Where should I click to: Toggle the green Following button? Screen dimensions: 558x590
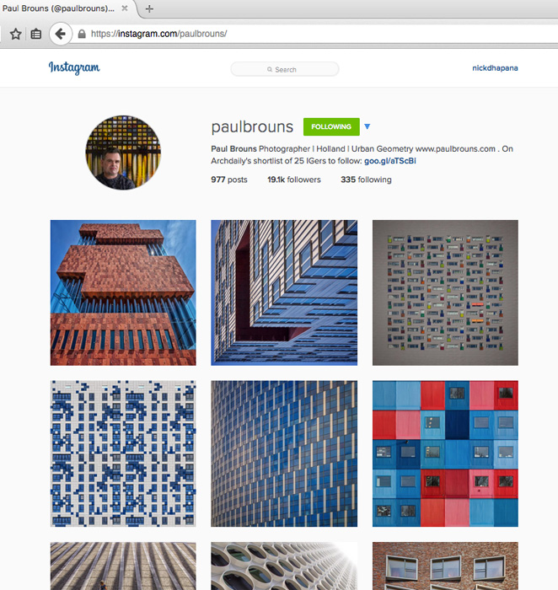click(331, 126)
